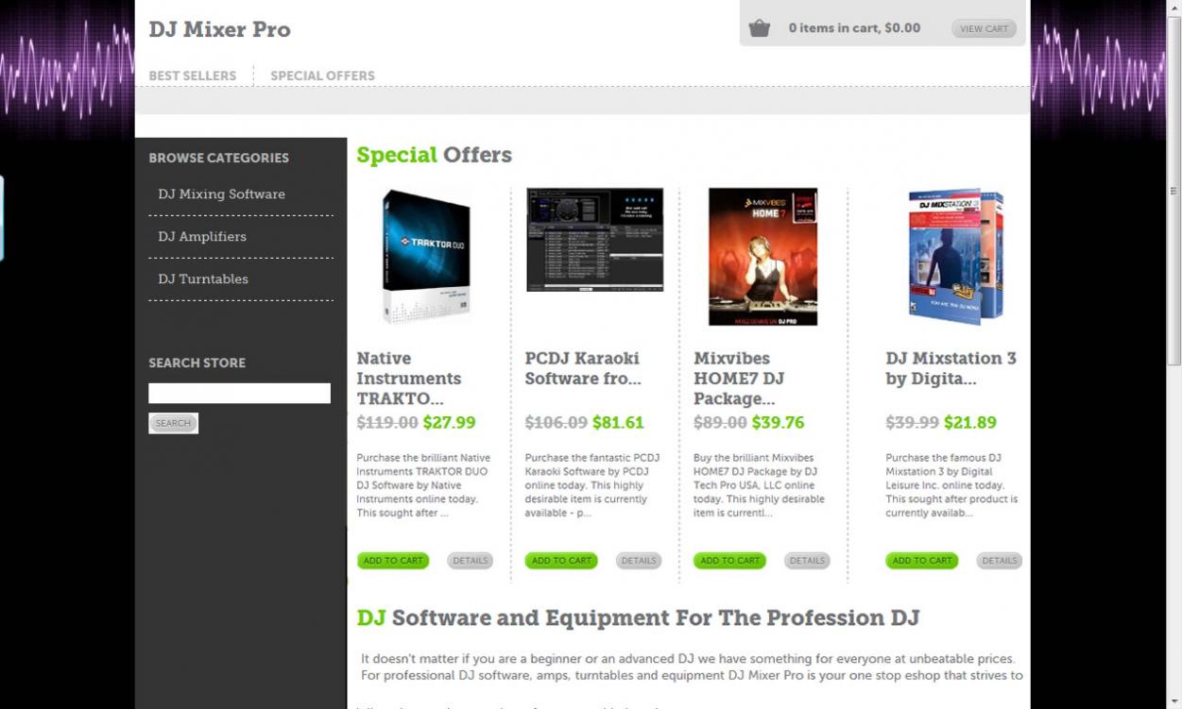Open Native Instruments TRAKTO... product title
Viewport: 1182px width, 709px height.
tap(409, 378)
